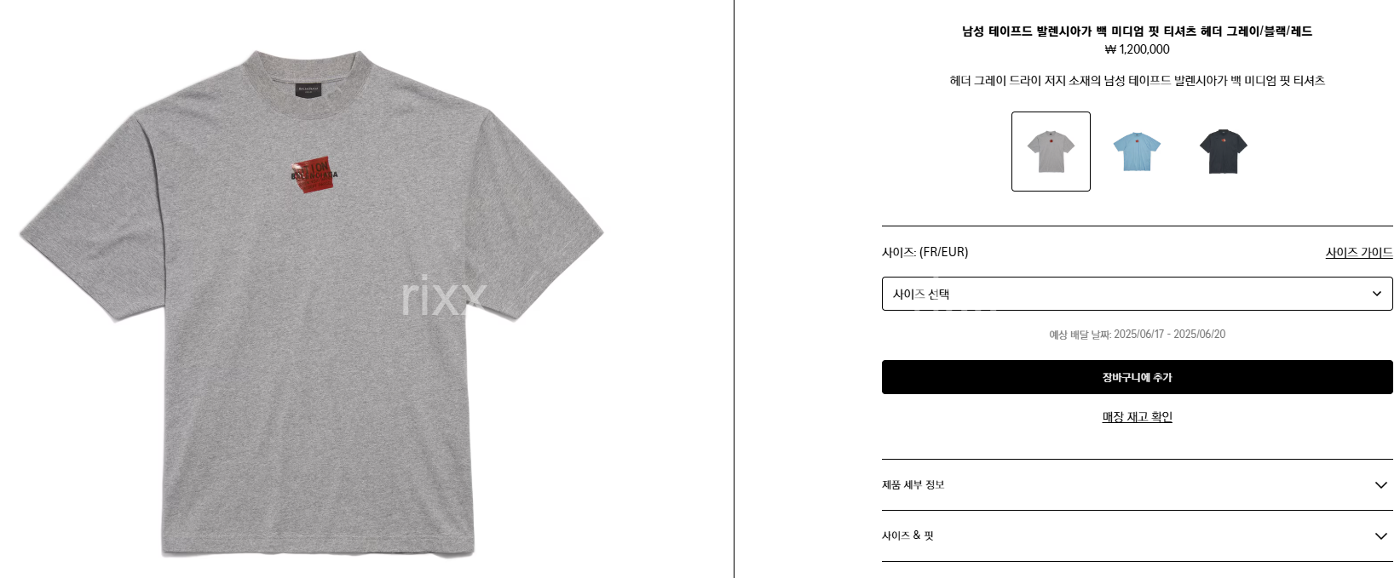Select the heather grey t-shirt color swatch

click(x=1051, y=152)
